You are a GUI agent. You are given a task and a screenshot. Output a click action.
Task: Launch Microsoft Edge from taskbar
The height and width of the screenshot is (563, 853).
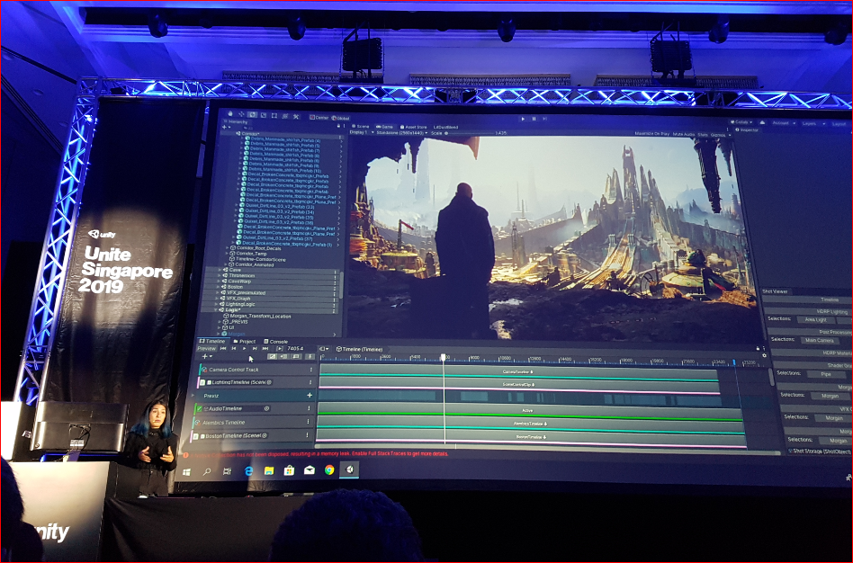[x=248, y=471]
